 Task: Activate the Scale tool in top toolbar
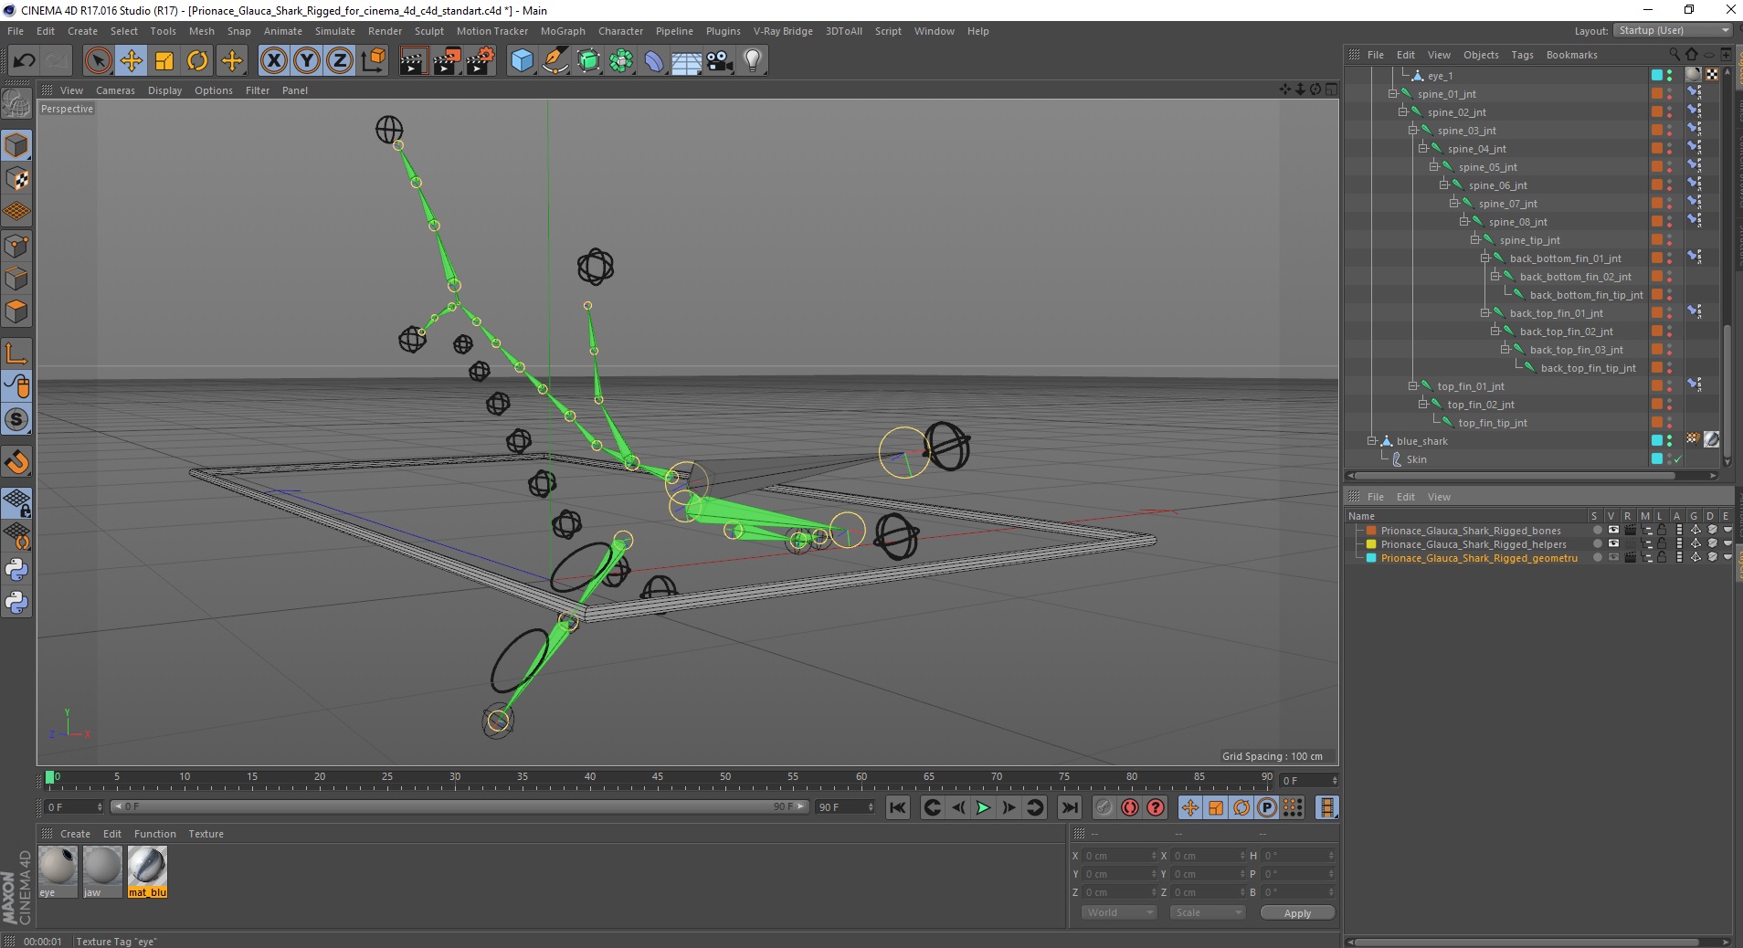tap(164, 61)
